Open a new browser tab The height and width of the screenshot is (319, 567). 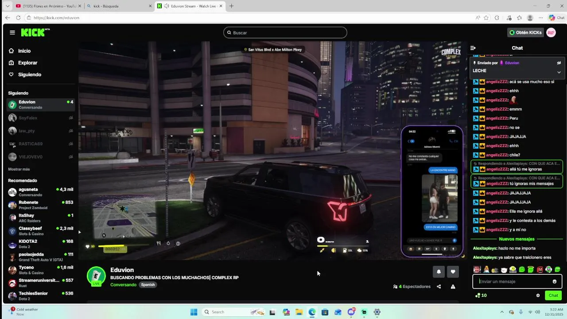(x=231, y=6)
